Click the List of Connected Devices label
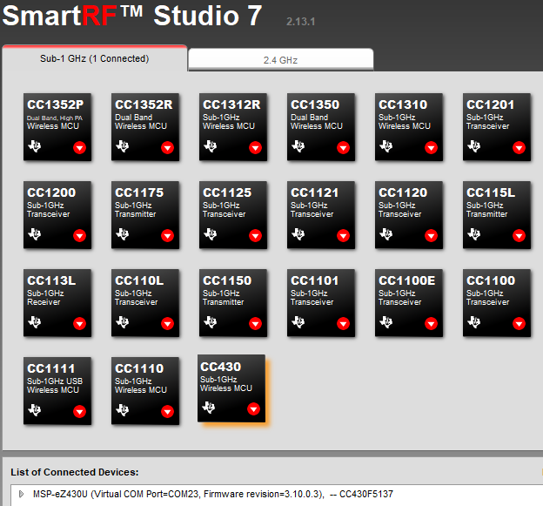This screenshot has height=506, width=543. (75, 472)
